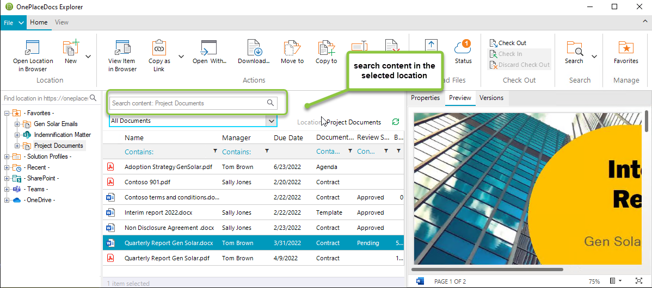The image size is (652, 288).
Task: Click the 75% zoom level
Action: tap(595, 281)
